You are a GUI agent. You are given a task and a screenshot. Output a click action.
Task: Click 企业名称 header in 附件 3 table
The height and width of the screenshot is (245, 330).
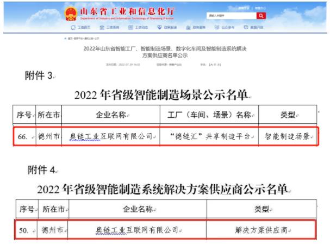point(111,115)
